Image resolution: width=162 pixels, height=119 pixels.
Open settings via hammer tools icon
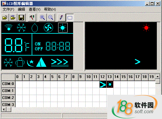click(32, 17)
